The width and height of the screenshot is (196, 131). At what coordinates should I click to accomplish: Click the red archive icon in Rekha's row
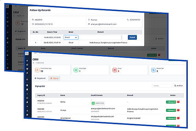tap(178, 102)
